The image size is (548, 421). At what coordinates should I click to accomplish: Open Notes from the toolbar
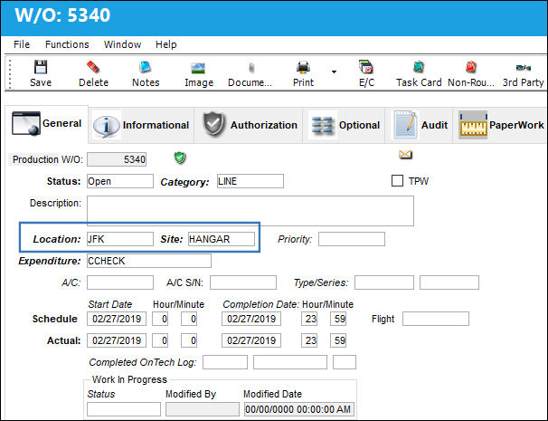(145, 67)
